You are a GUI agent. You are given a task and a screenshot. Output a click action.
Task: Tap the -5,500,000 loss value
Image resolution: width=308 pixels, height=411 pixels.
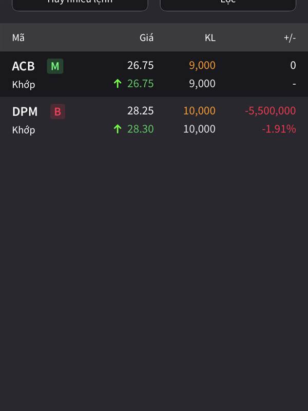(x=271, y=111)
